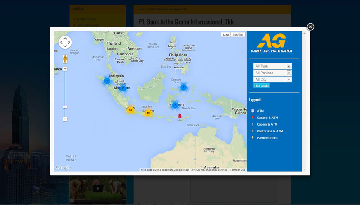Play the video thumbnail in background page

98,188
